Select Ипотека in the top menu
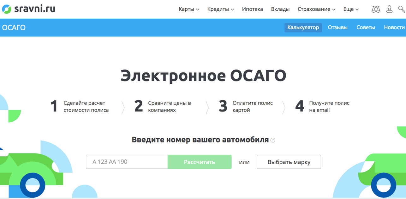The image size is (406, 199). [252, 9]
